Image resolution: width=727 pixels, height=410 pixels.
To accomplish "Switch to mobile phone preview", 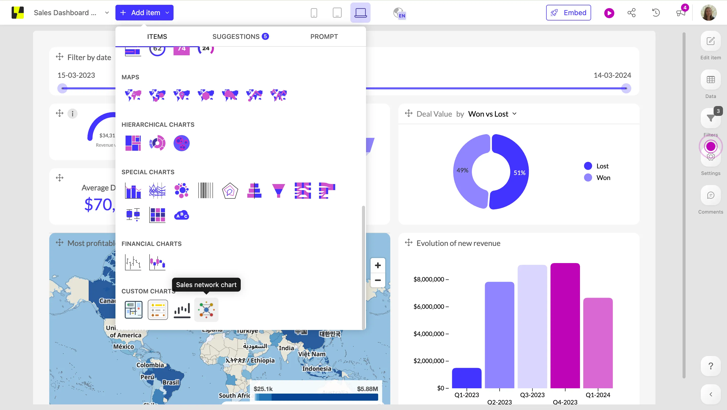I will 314,13.
